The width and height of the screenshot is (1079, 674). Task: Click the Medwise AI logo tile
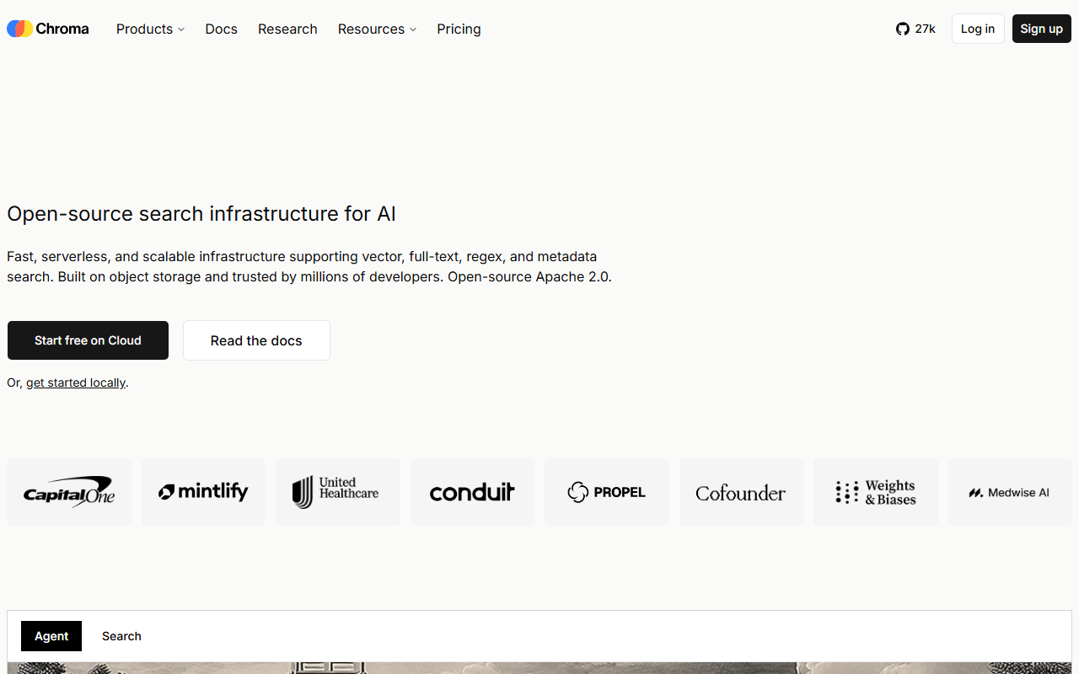1010,492
